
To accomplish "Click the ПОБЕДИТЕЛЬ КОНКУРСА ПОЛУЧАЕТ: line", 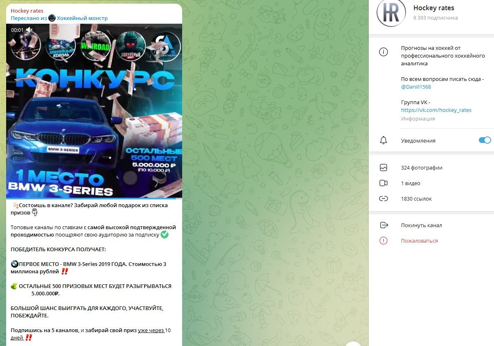I will [x=59, y=250].
